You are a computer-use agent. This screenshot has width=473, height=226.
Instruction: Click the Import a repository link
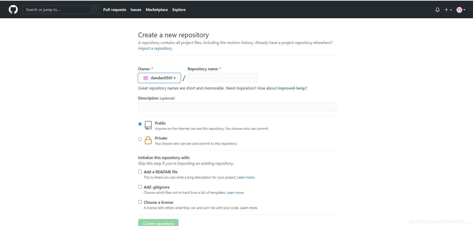[x=155, y=48]
